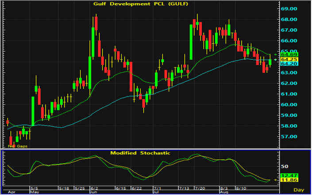
Task: Click the Jul month label
Action: pyautogui.click(x=156, y=192)
